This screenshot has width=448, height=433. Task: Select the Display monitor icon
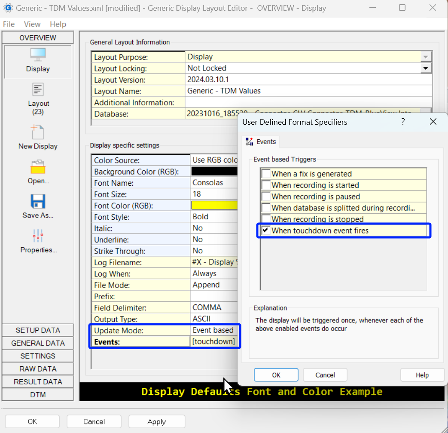pyautogui.click(x=38, y=55)
